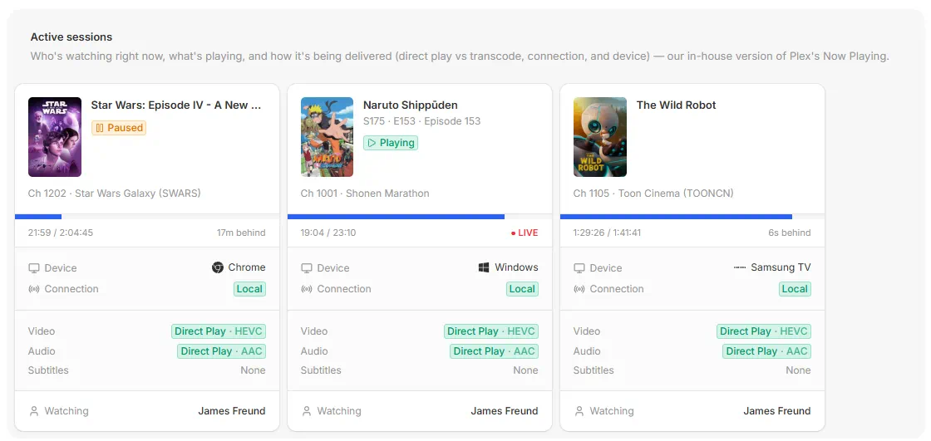The width and height of the screenshot is (931, 441).
Task: Click the Paused badge on Star Wars card
Action: pyautogui.click(x=119, y=128)
